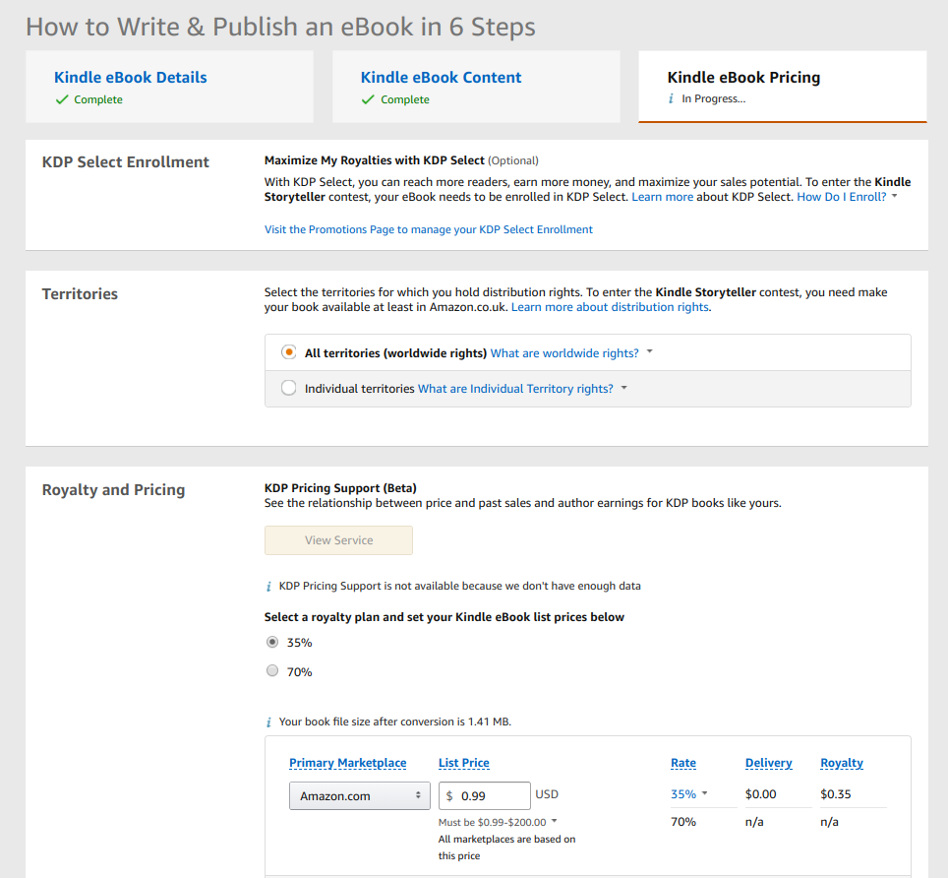Click the Delivery column header
The height and width of the screenshot is (878, 948).
click(768, 763)
